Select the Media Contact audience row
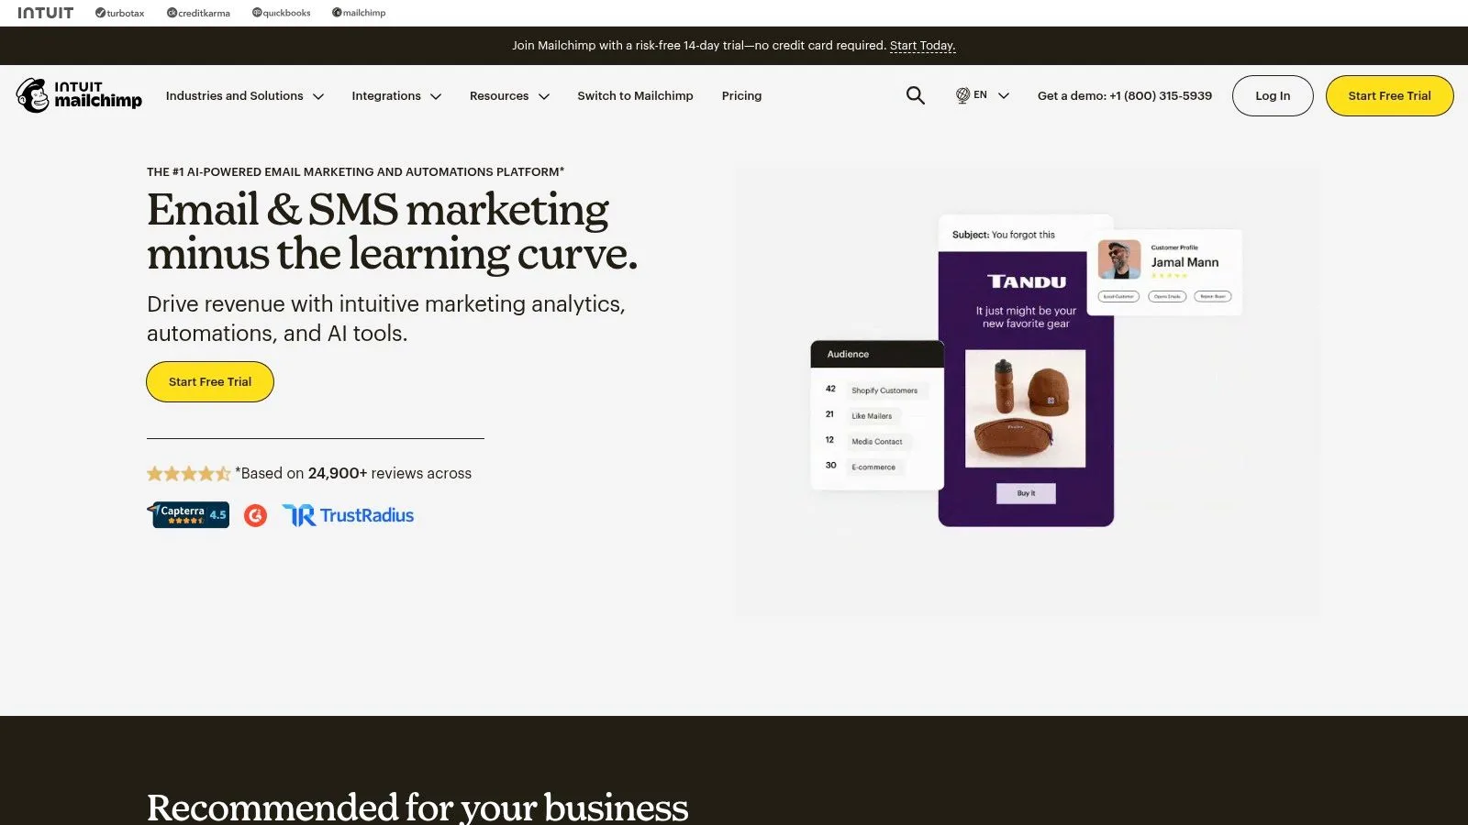 867,442
